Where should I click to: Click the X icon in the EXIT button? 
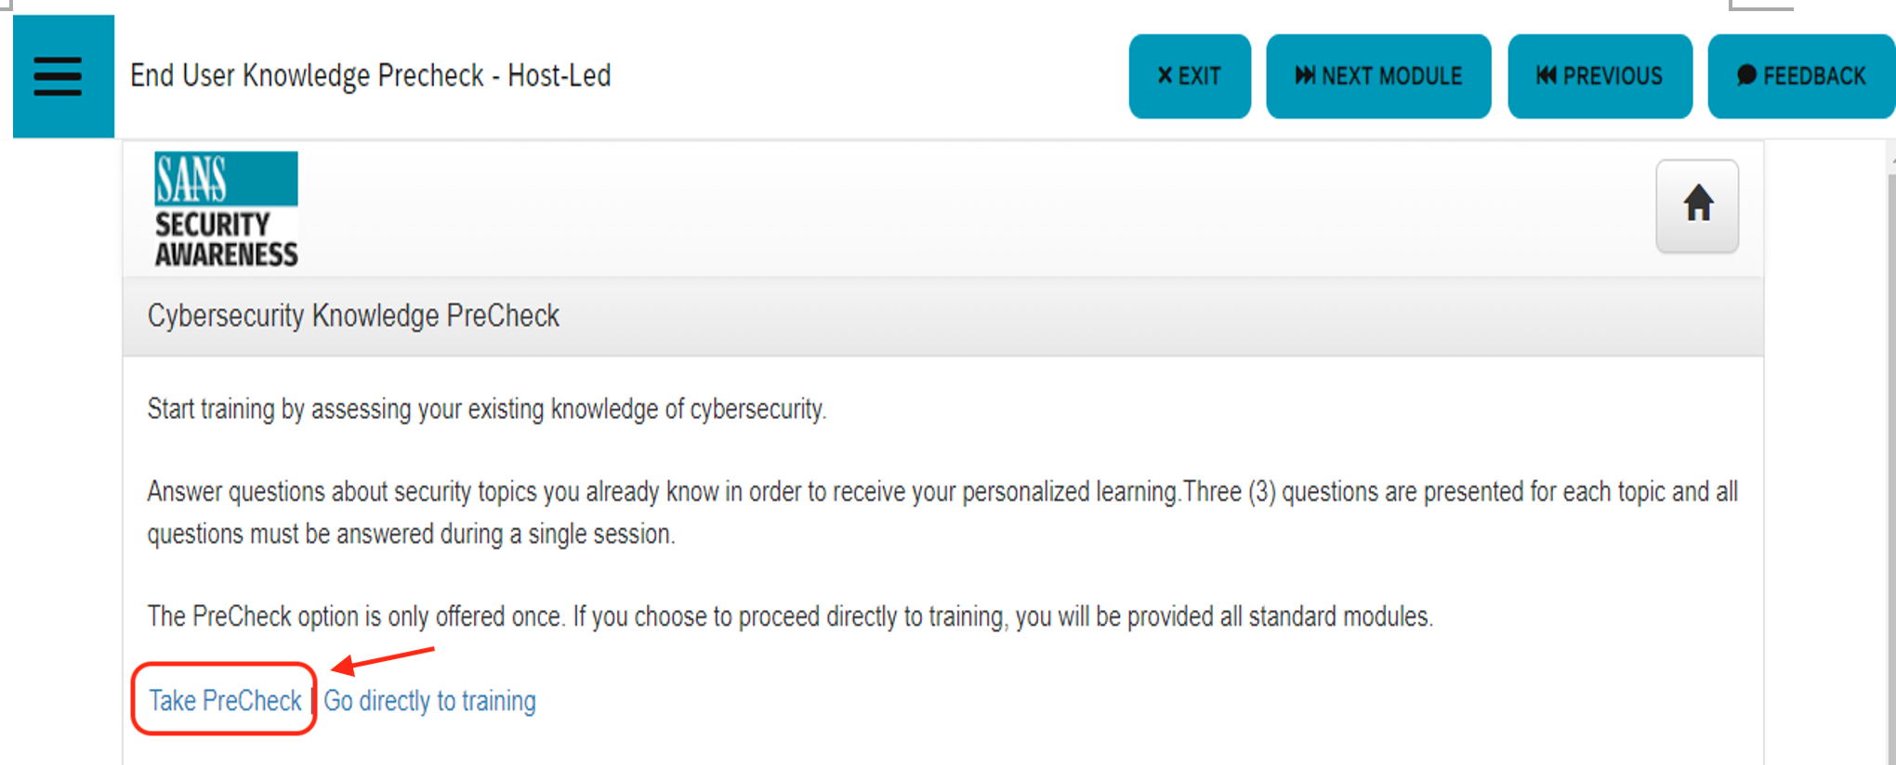[x=1165, y=76]
